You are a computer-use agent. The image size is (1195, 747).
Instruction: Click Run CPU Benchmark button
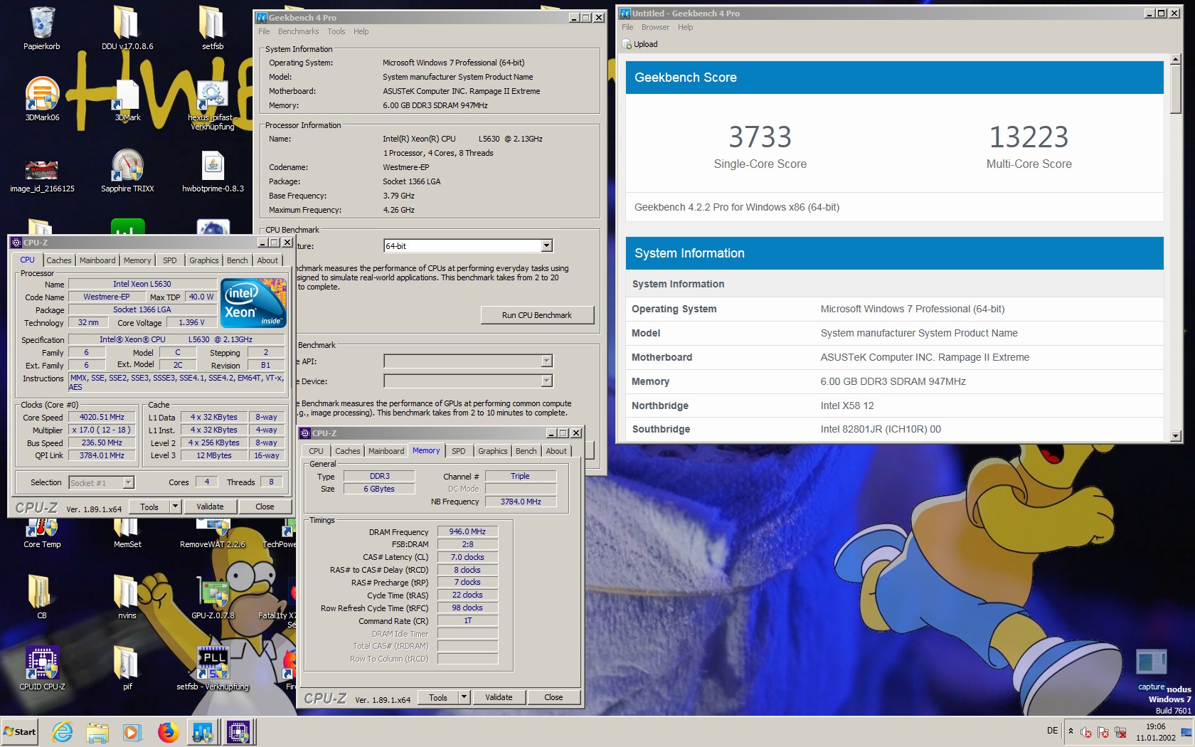[x=537, y=315]
